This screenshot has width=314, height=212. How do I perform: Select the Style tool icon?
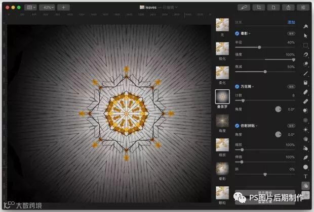click(x=305, y=26)
